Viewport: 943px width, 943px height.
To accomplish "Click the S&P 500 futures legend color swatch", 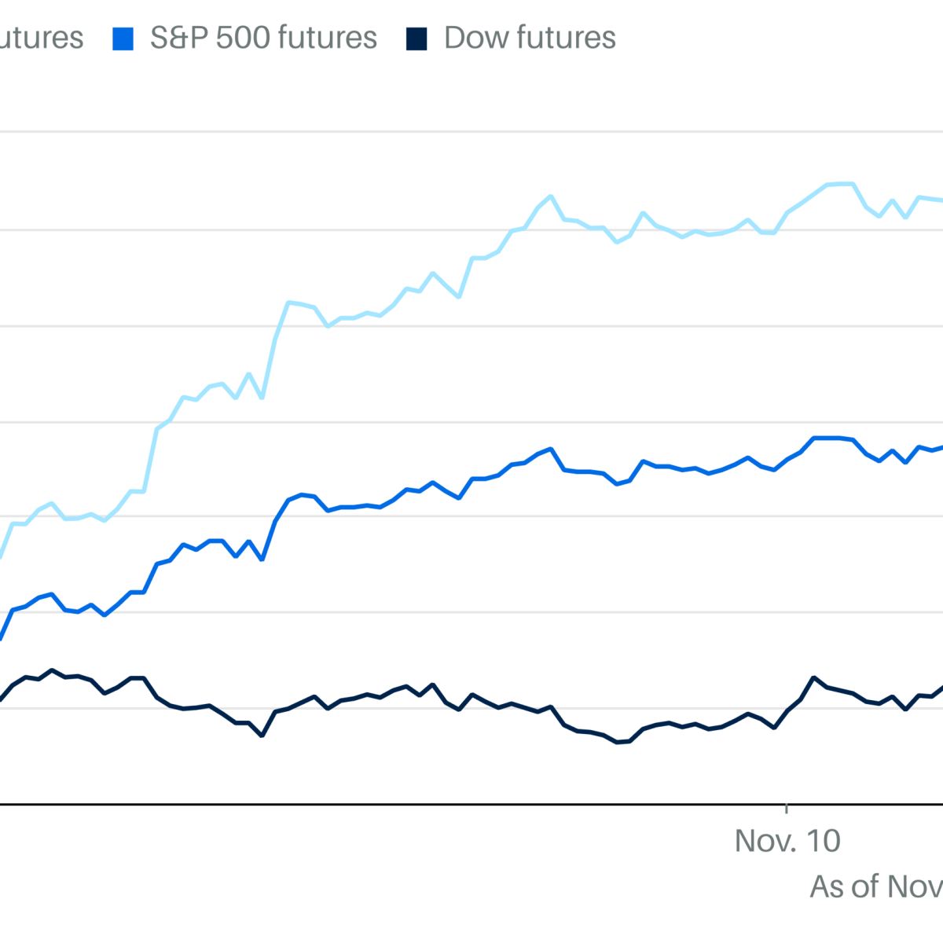I will (123, 39).
